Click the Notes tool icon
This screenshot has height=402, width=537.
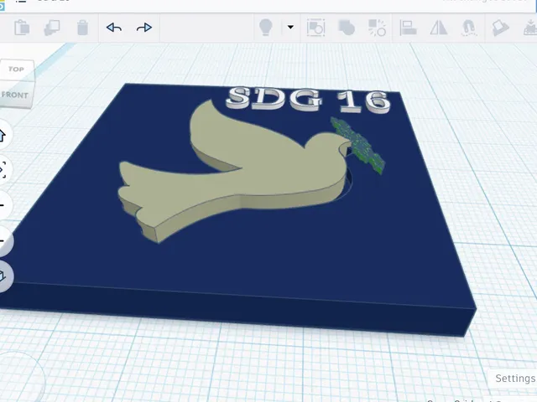(x=500, y=28)
